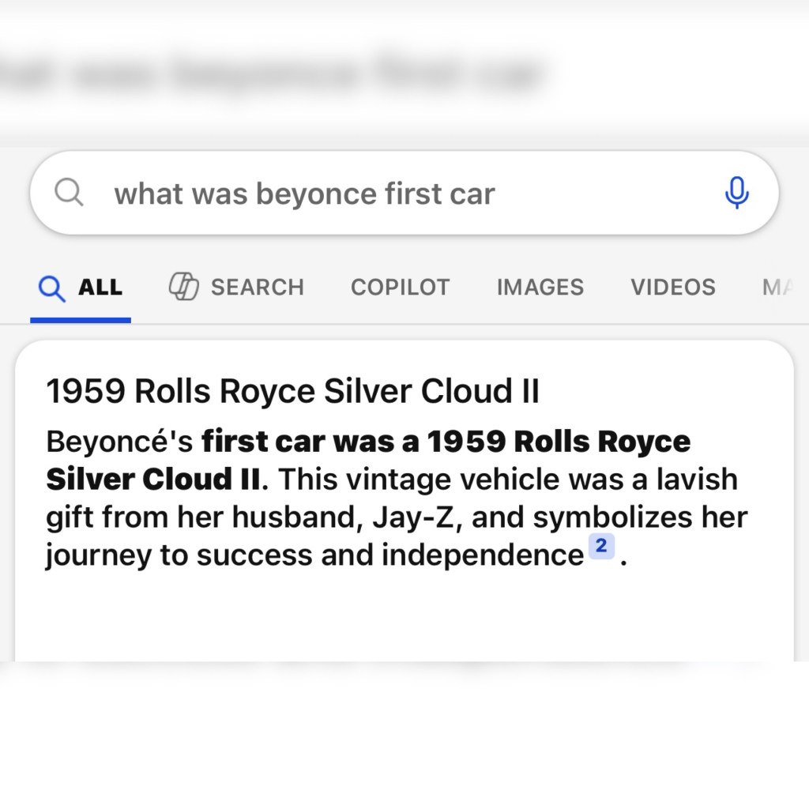Screen dimensions: 809x809
Task: Tap the blue microphone voice search icon
Action: pyautogui.click(x=737, y=193)
